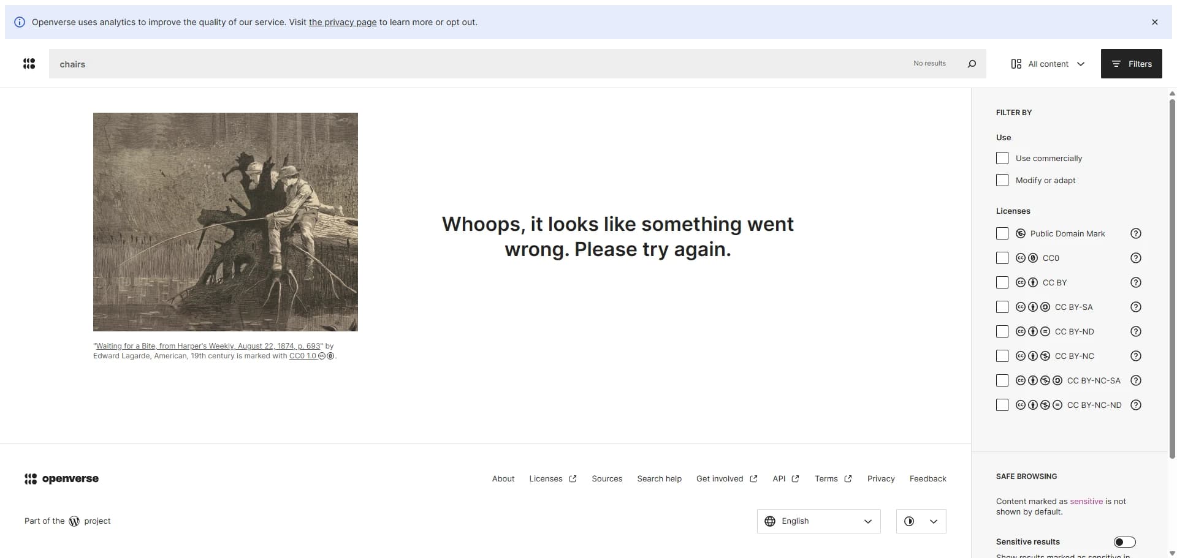This screenshot has width=1177, height=558.
Task: Click the search magnifier icon
Action: pyautogui.click(x=972, y=64)
